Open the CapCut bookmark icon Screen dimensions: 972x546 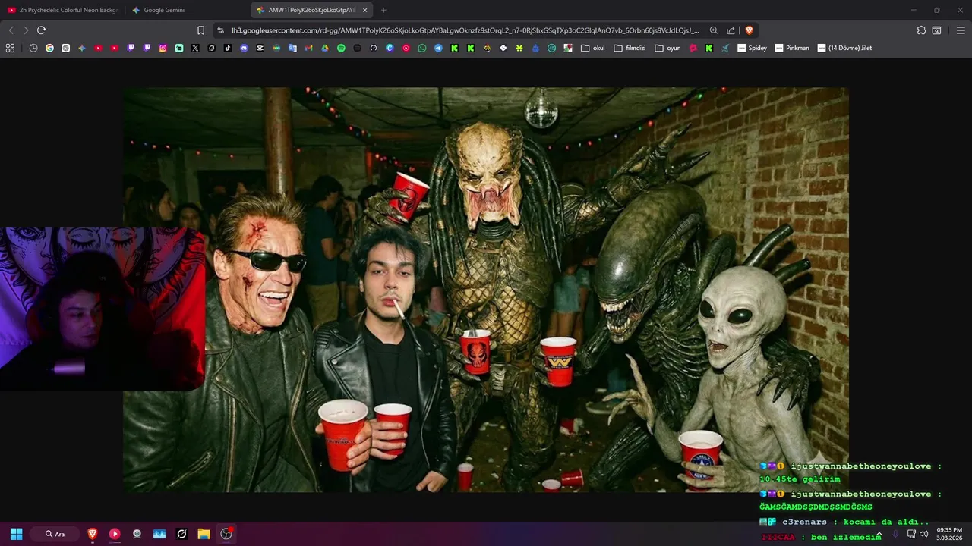coord(260,48)
